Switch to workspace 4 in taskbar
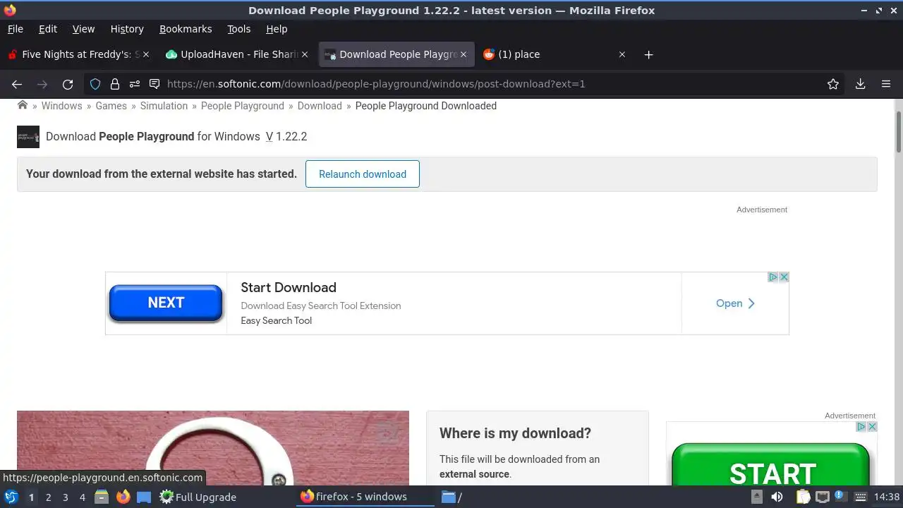Screen dimensions: 903x508 pos(83,497)
